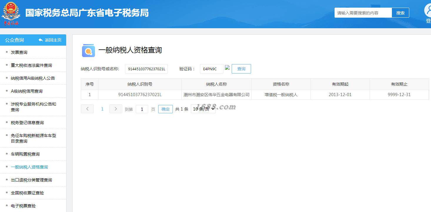Open 纳税信用A级纳税人公告 menu item
431x212 pixels.
33,78
